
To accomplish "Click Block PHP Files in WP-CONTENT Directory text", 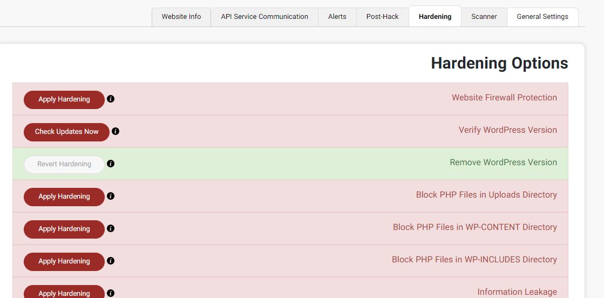I will 475,227.
